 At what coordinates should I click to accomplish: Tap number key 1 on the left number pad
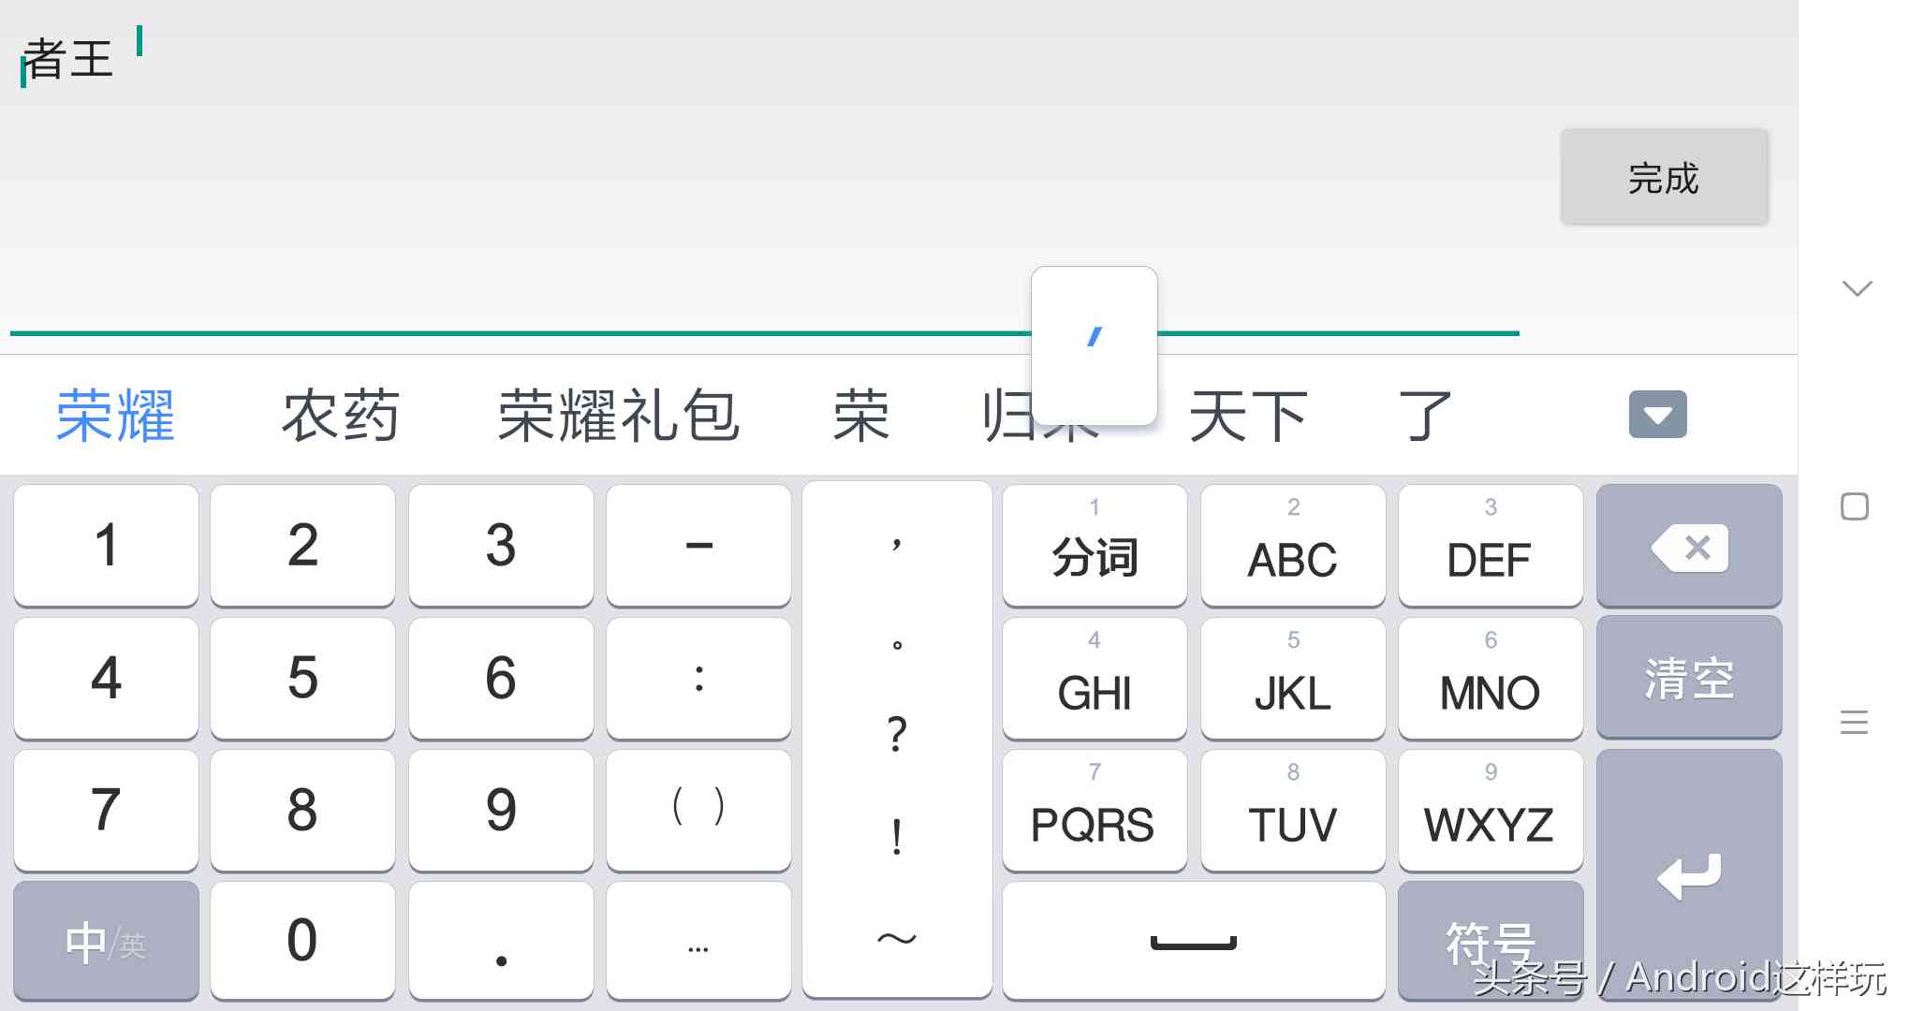(106, 546)
